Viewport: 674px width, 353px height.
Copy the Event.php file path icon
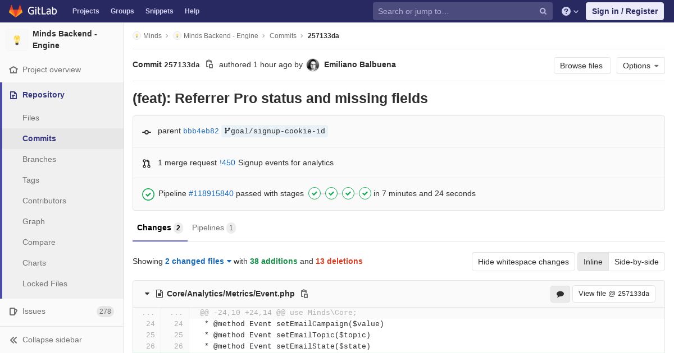tap(304, 294)
